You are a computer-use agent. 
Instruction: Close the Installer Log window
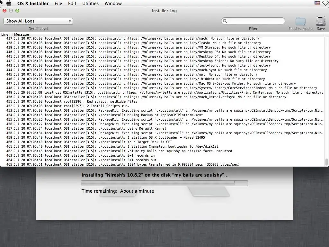4,11
